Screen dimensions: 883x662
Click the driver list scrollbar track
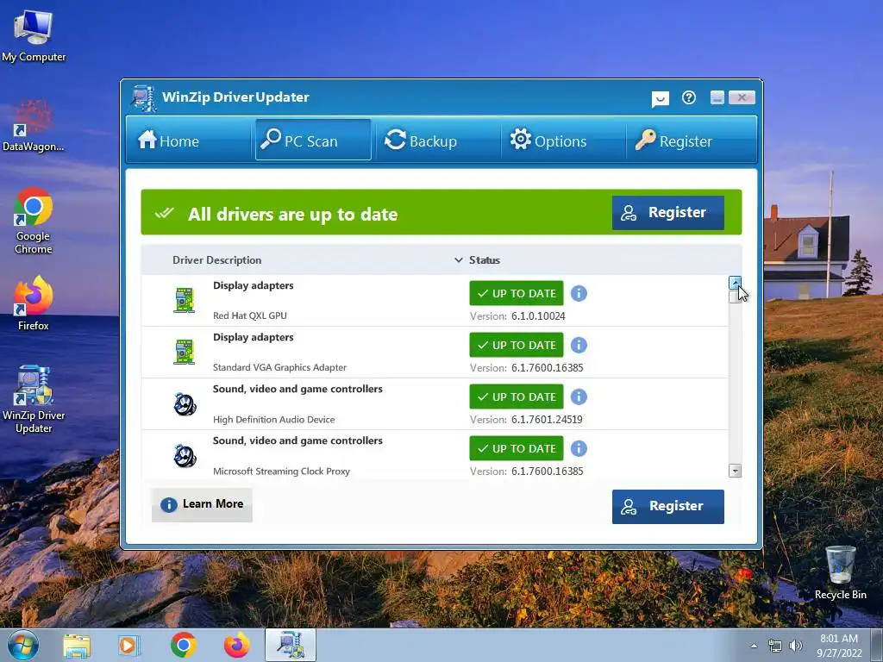click(735, 383)
